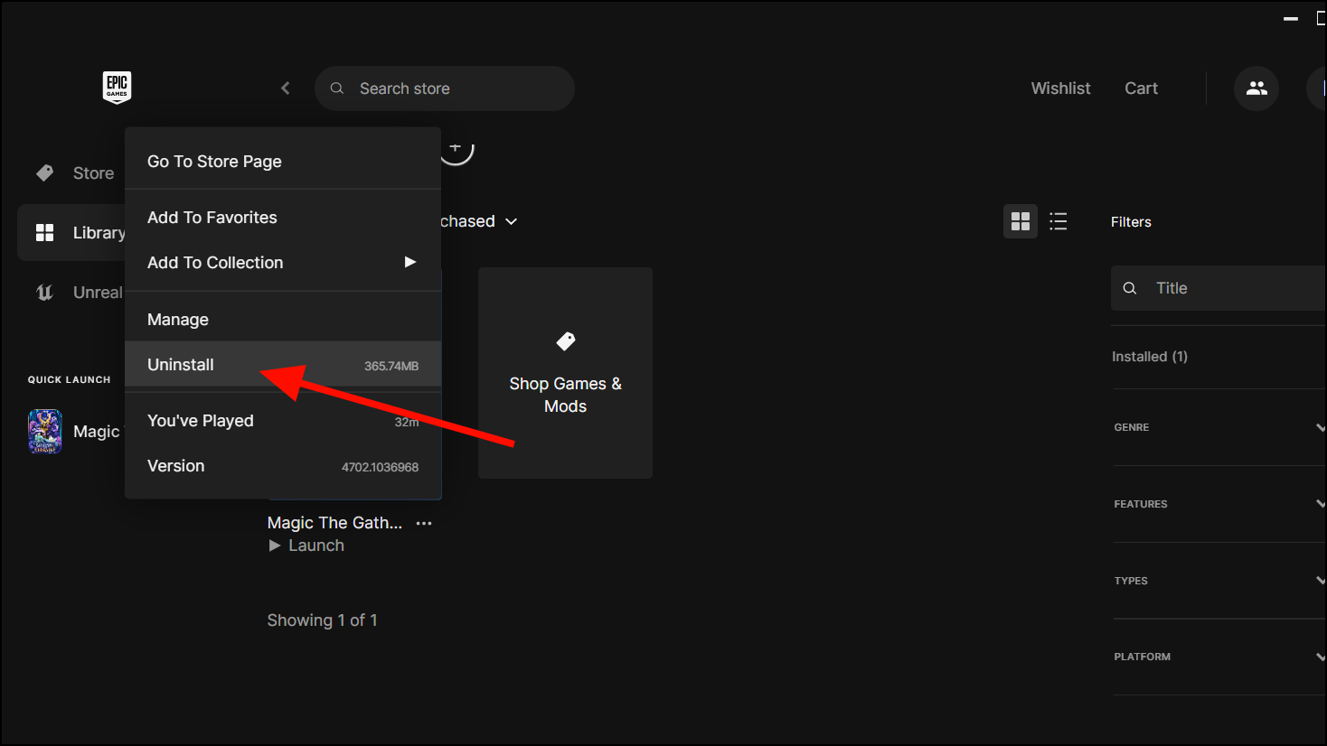The height and width of the screenshot is (746, 1327).
Task: Open the three-dot menu for Magic The Gathering
Action: click(x=424, y=523)
